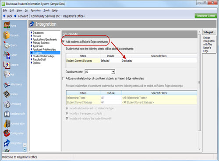Click the panel scroll down arrow
This screenshot has width=219, height=161.
coord(199,149)
